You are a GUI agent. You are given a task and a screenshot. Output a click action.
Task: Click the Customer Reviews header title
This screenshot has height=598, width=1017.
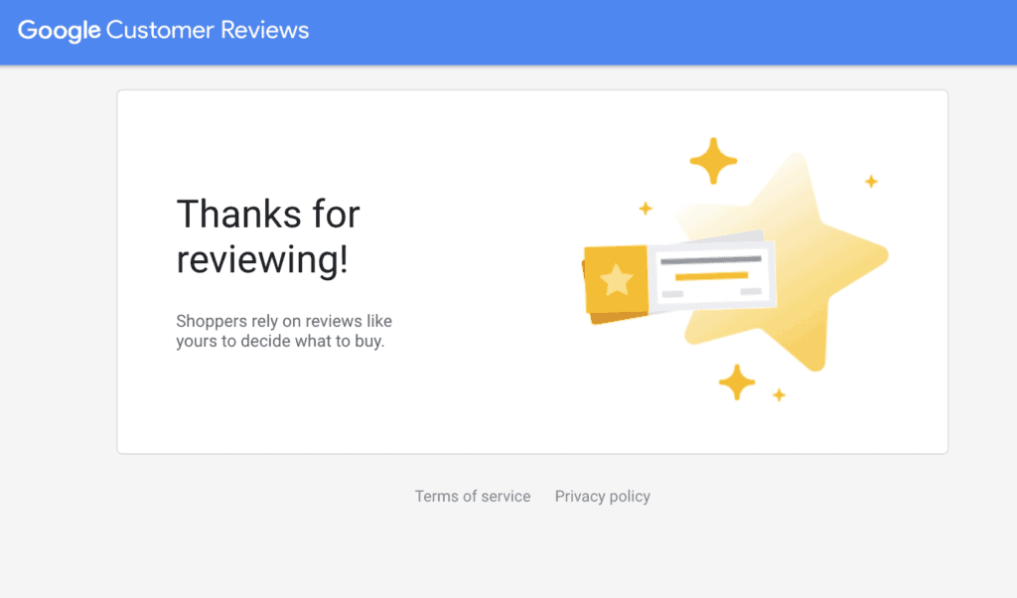tap(208, 31)
